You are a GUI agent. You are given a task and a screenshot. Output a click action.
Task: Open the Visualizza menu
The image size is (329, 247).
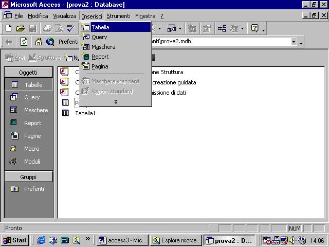65,16
